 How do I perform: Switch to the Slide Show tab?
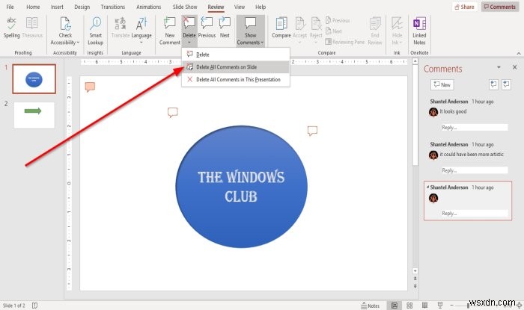tap(185, 7)
